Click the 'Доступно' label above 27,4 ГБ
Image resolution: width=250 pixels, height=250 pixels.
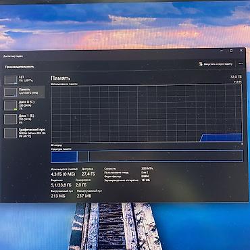[x=87, y=169]
